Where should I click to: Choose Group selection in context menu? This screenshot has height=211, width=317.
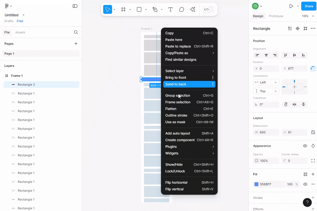coord(189,96)
